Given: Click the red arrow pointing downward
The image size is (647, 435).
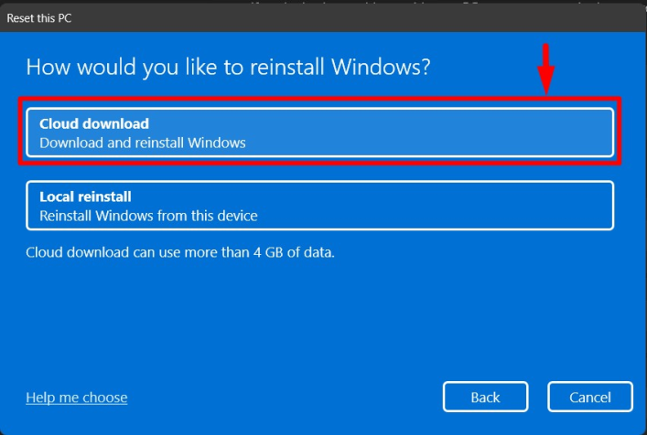Looking at the screenshot, I should pyautogui.click(x=546, y=68).
